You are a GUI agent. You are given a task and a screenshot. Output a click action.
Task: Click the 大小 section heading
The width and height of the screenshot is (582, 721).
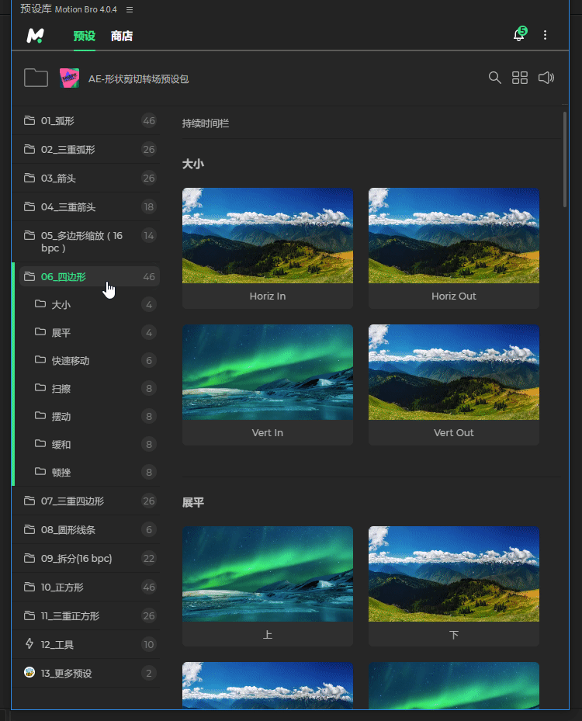click(193, 165)
